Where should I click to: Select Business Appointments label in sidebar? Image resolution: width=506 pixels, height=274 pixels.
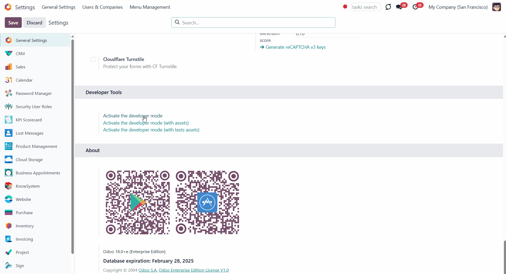click(38, 173)
